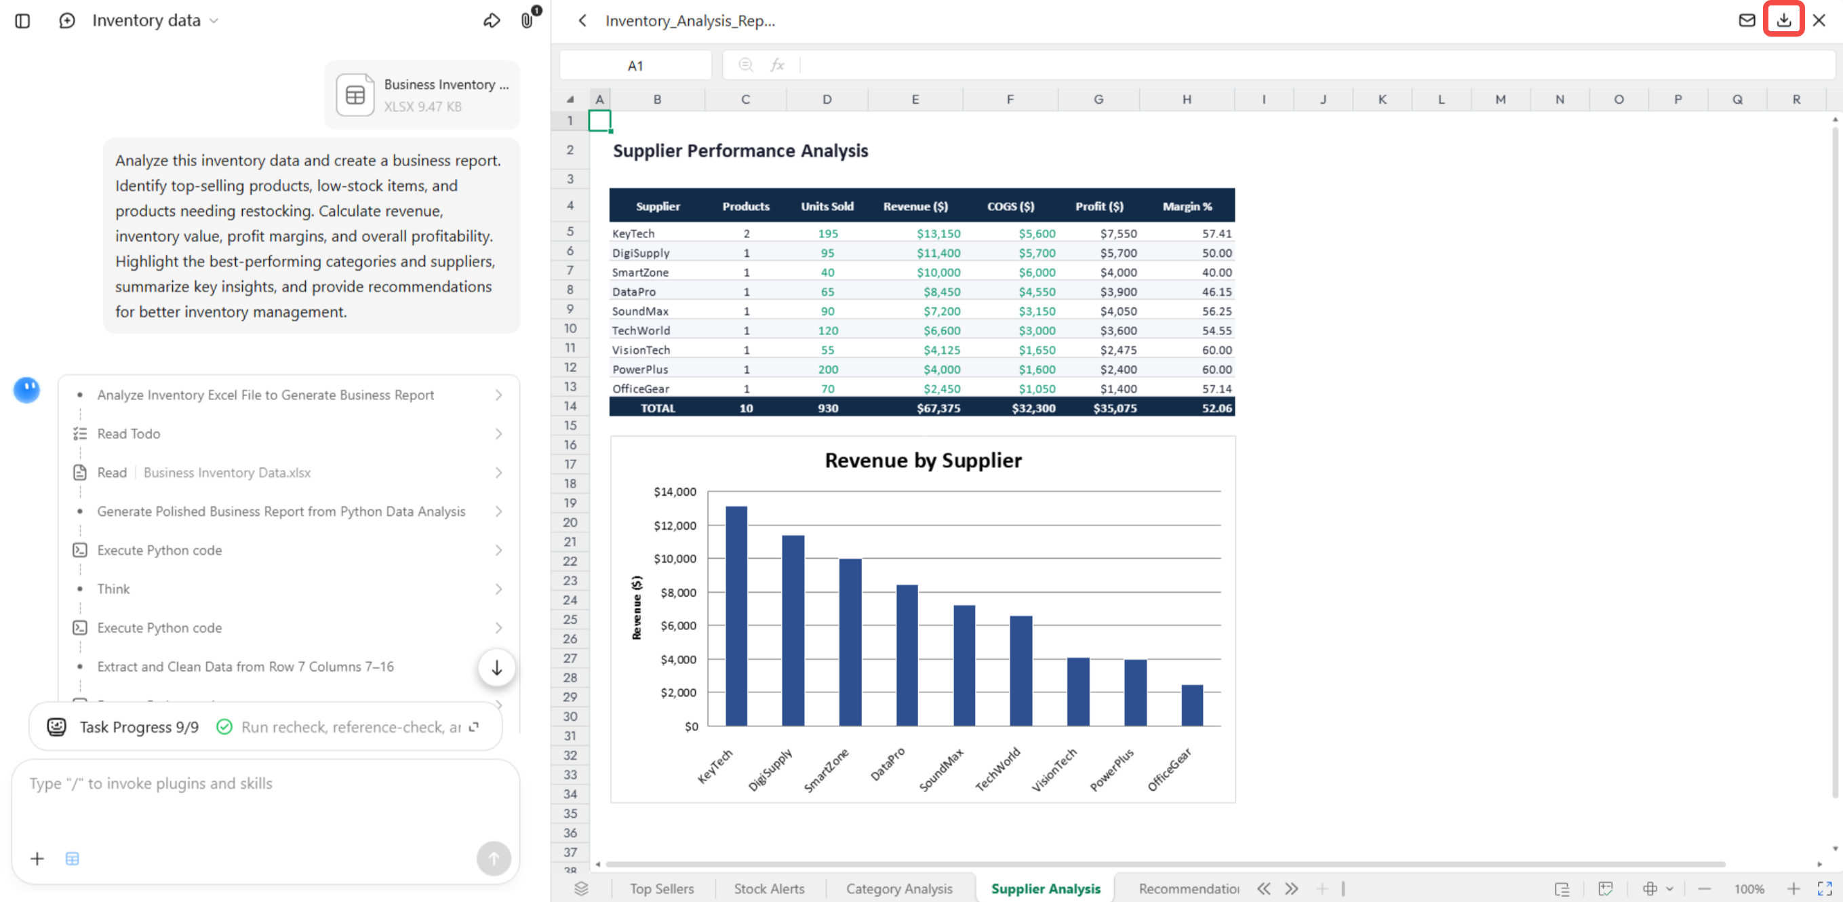Click the mail envelope icon in preview header
The image size is (1843, 902).
1747,20
